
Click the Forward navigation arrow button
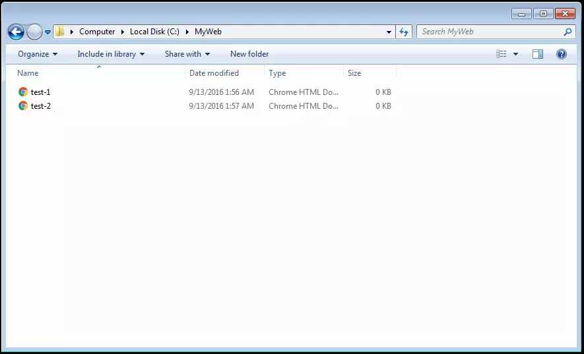point(34,32)
